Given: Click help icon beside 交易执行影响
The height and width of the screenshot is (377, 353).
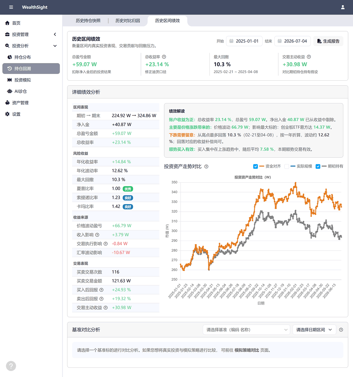Looking at the screenshot, I should 106,244.
